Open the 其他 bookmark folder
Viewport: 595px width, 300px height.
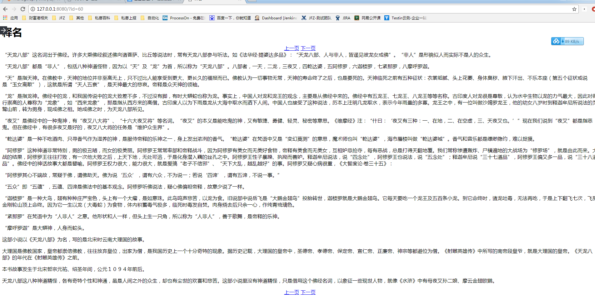[x=77, y=18]
